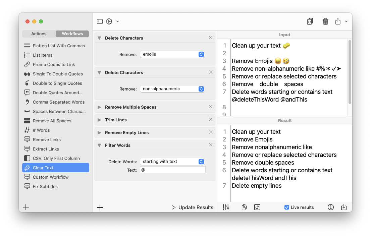Remove the Remove Multiple Spaces action
Image resolution: width=371 pixels, height=237 pixels.
211,107
